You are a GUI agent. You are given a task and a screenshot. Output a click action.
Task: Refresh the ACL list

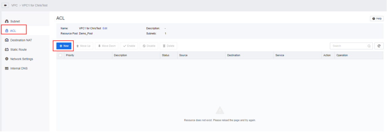(379, 46)
